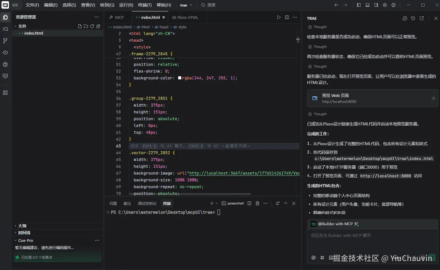
Task: Toggle the primary sidebar visibility
Action: pos(359,5)
